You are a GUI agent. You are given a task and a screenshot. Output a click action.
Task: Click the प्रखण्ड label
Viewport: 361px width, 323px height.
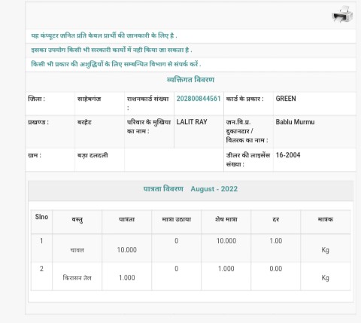tap(38, 123)
